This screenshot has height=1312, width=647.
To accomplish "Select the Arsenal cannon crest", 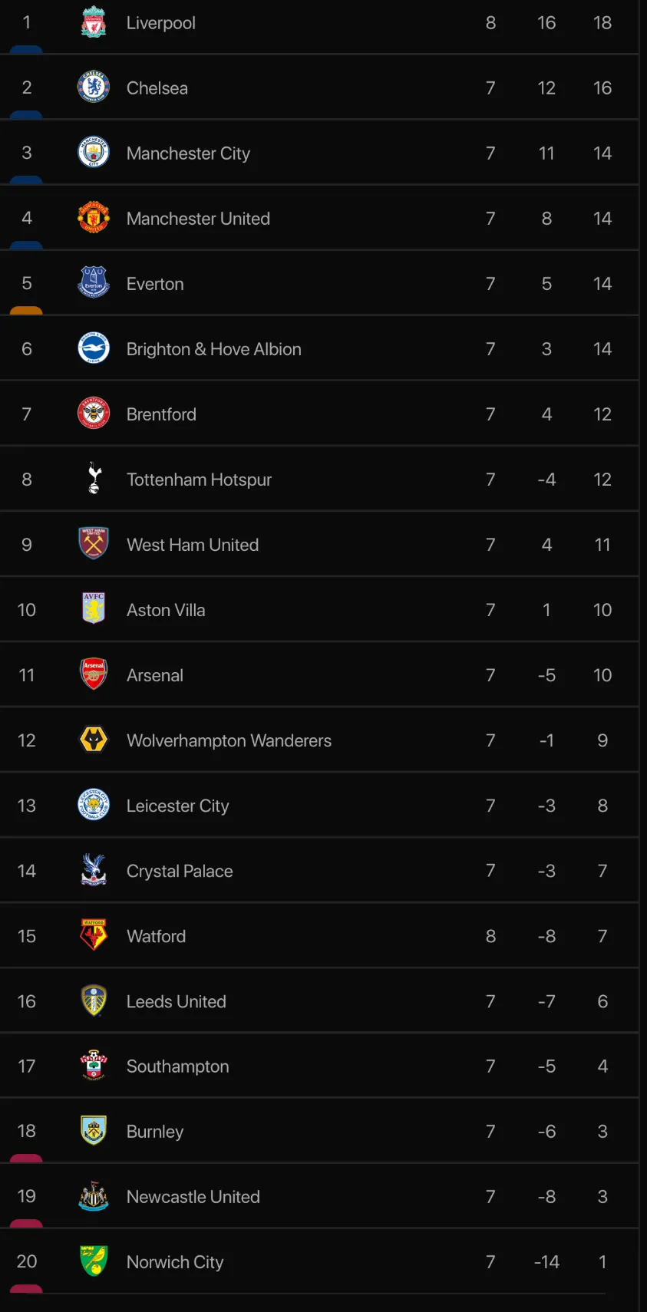I will pyautogui.click(x=94, y=674).
